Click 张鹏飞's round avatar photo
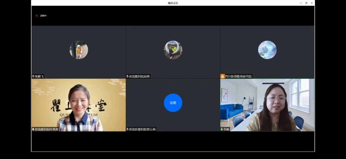The height and width of the screenshot is (159, 346). coord(79,50)
